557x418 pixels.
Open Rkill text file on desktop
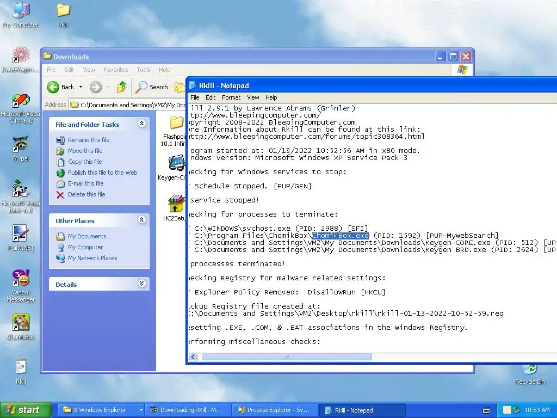21,371
